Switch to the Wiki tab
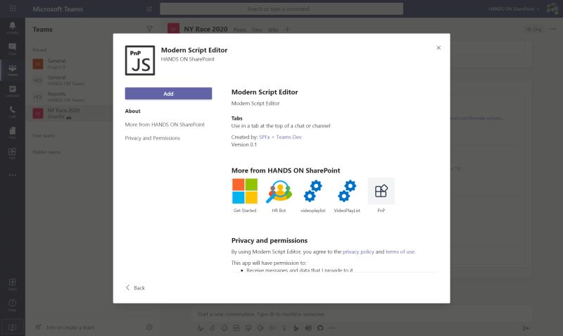This screenshot has height=336, width=563. (273, 30)
